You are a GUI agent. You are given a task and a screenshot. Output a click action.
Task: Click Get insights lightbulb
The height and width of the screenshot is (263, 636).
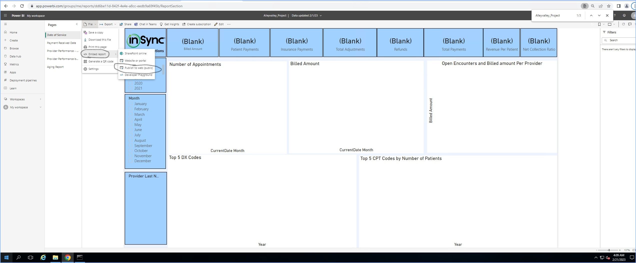pos(169,24)
